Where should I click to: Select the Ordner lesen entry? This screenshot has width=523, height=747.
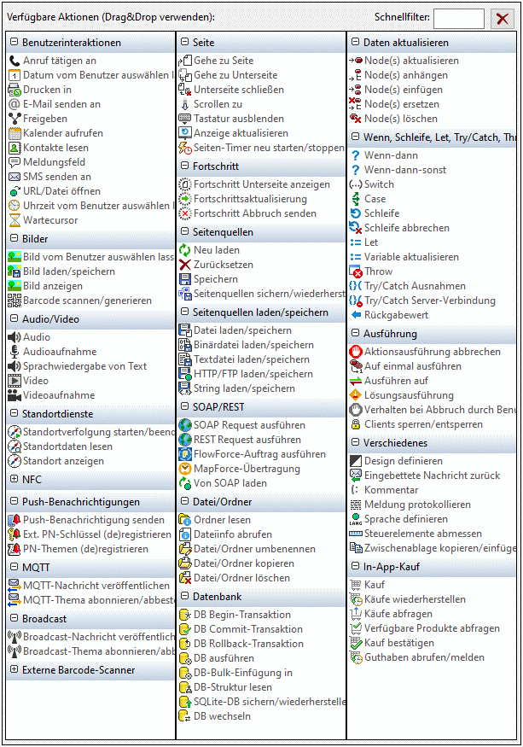(222, 520)
